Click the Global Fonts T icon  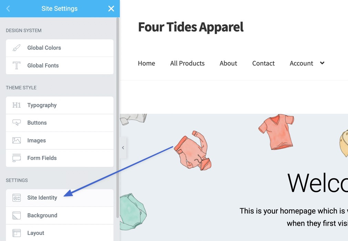[x=17, y=66]
